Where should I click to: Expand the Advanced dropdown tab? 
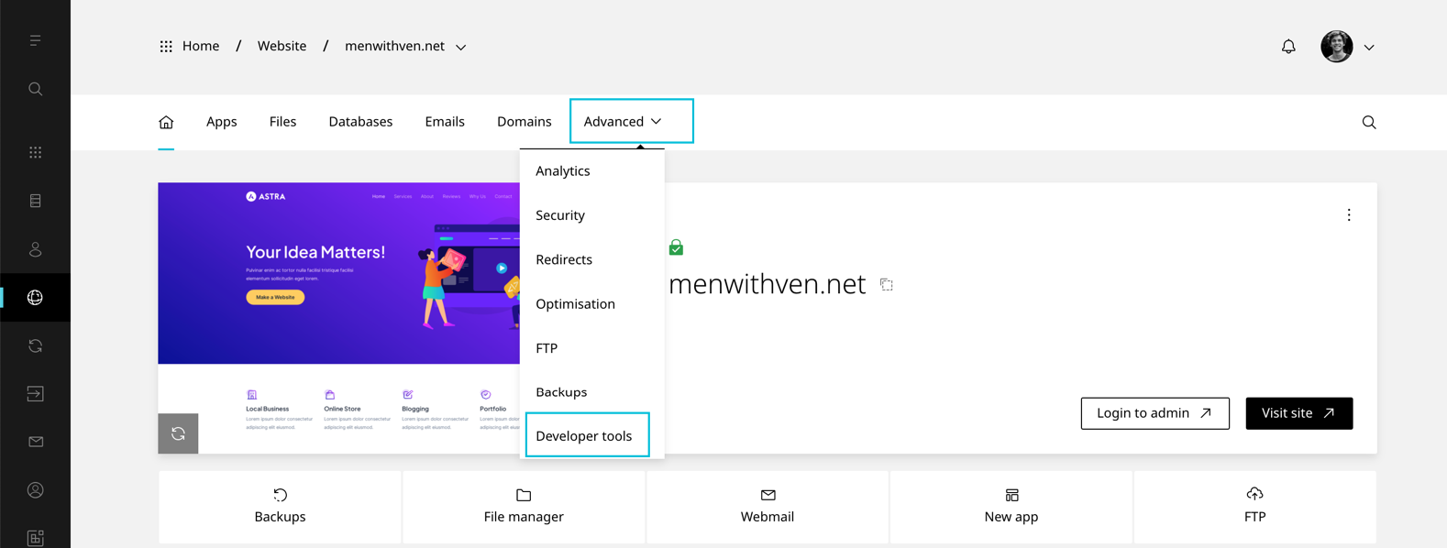pyautogui.click(x=631, y=121)
